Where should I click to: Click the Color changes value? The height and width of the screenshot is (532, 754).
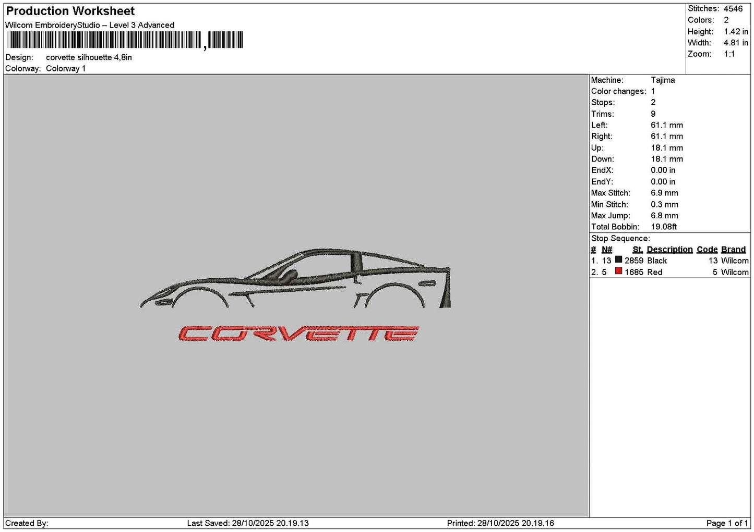pos(653,91)
